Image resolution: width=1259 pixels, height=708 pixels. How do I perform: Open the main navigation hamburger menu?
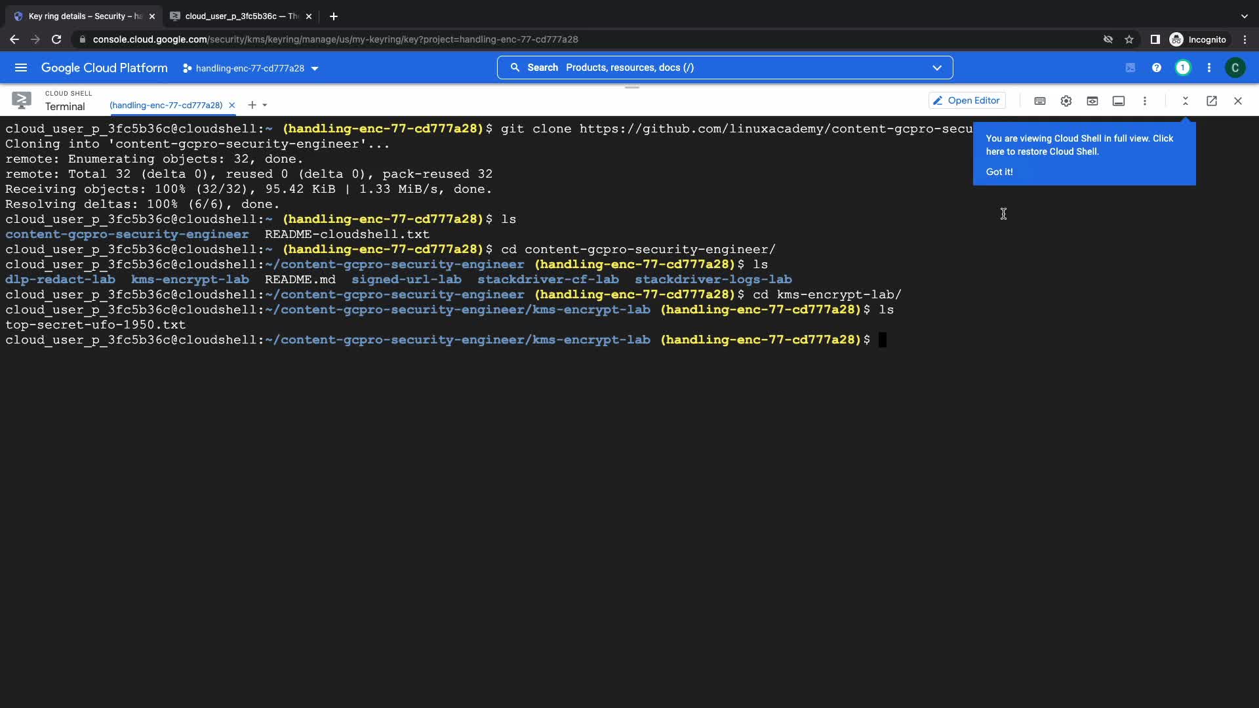(21, 68)
